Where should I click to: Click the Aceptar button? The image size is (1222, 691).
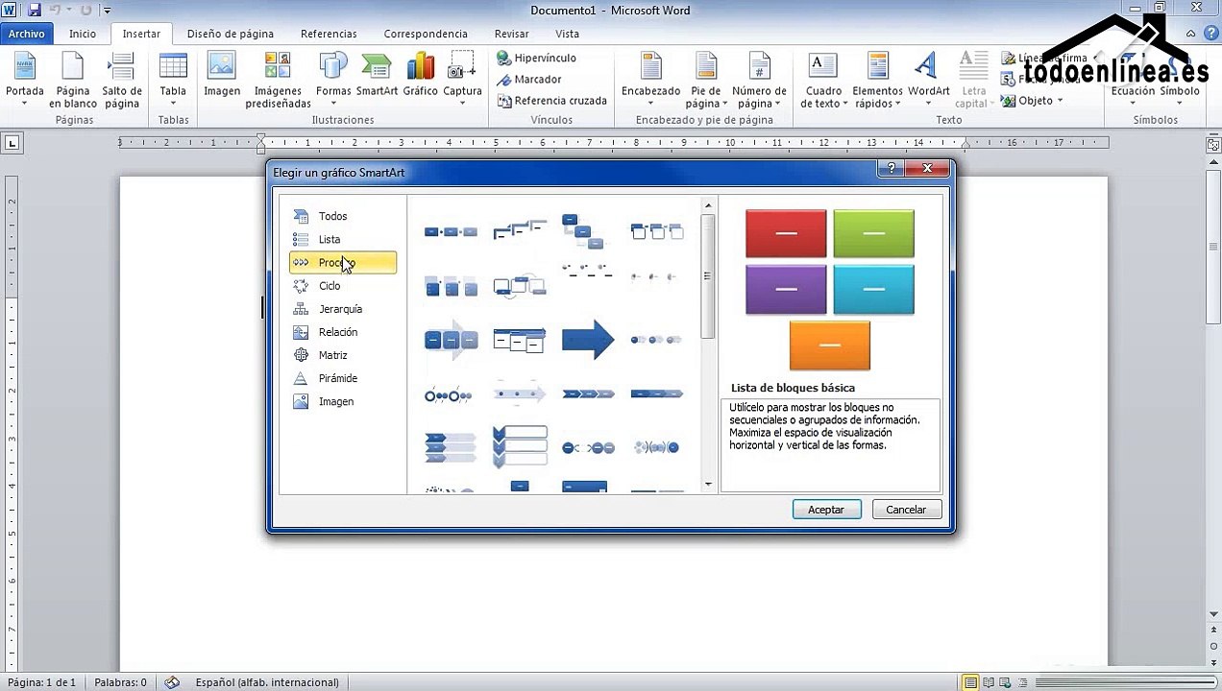pyautogui.click(x=826, y=510)
